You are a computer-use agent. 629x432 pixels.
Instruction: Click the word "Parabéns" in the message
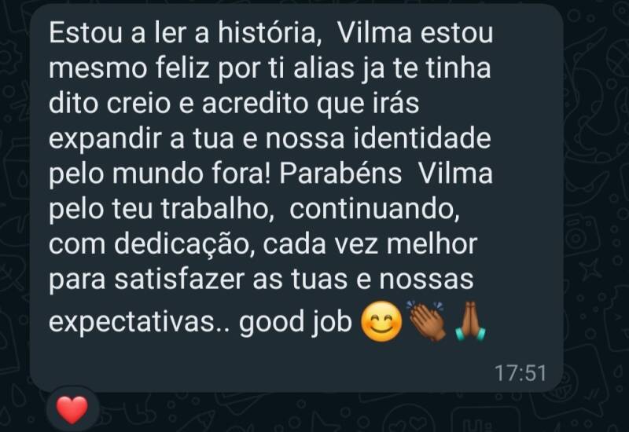(340, 174)
